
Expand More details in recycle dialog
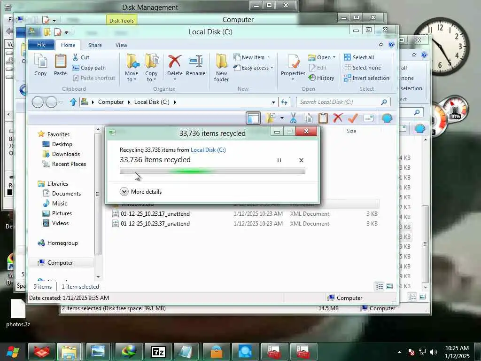pos(141,192)
